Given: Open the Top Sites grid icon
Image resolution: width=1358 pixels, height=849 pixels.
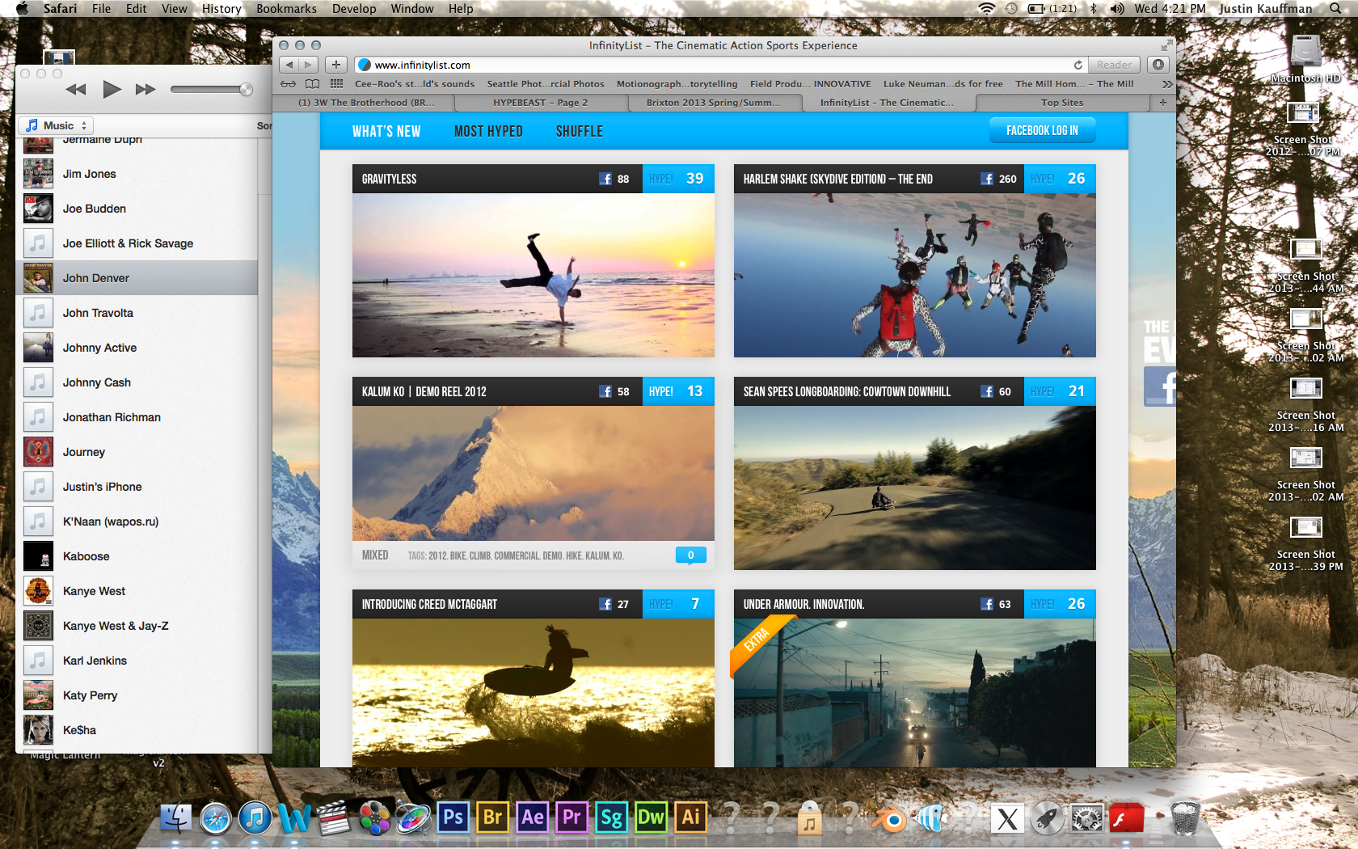Looking at the screenshot, I should [337, 84].
